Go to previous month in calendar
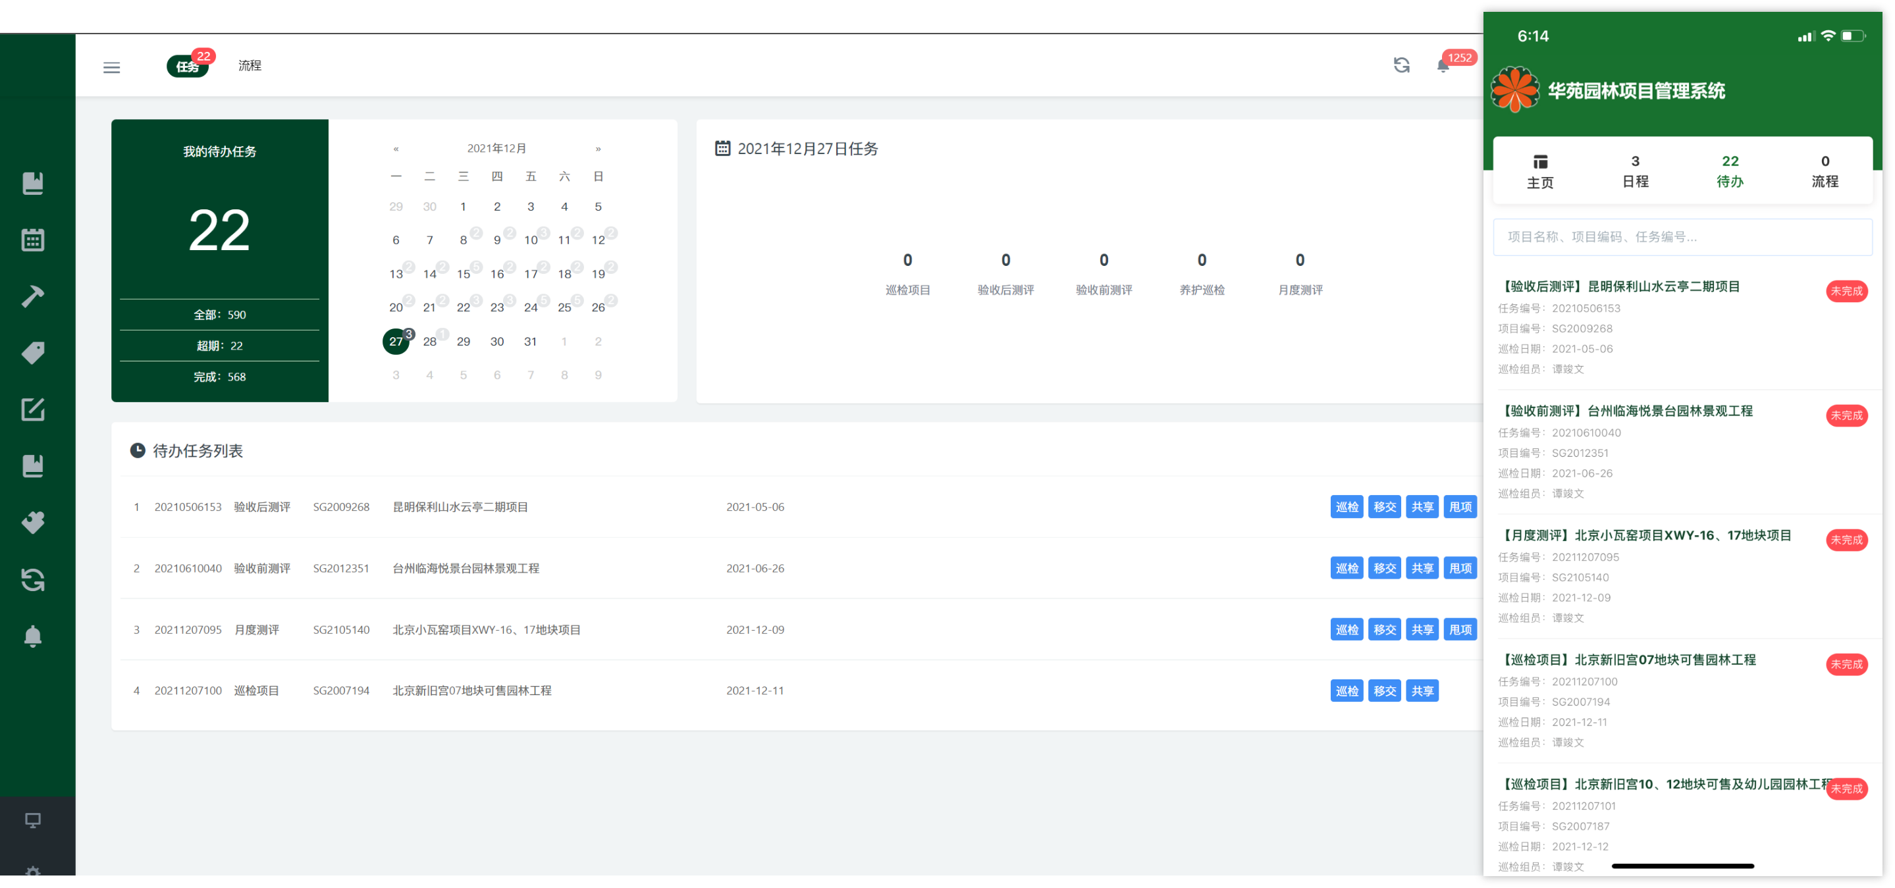The width and height of the screenshot is (1895, 888). pyautogui.click(x=396, y=149)
